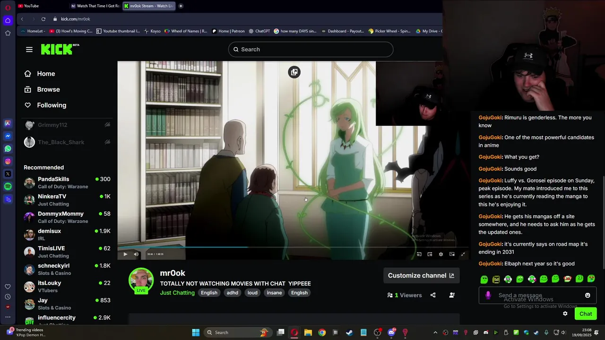
Task: Click the kick.com/mr0ok address bar
Action: [75, 19]
